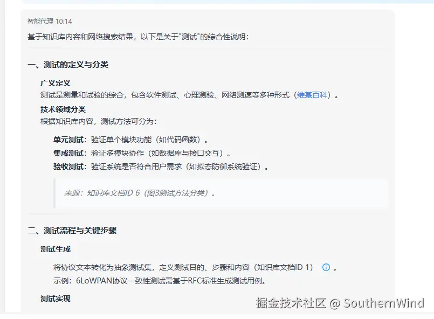Screen dimensions: 434x319
Task: Select heading 二、测试流程与关键步骤
Action: point(72,230)
